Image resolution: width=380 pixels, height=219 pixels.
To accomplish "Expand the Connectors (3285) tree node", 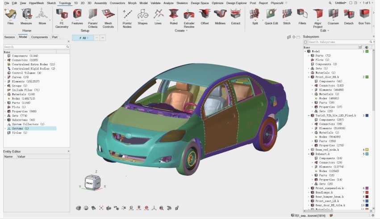I will 5,59.
